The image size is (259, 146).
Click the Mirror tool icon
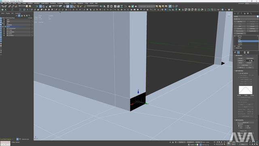pos(101,6)
